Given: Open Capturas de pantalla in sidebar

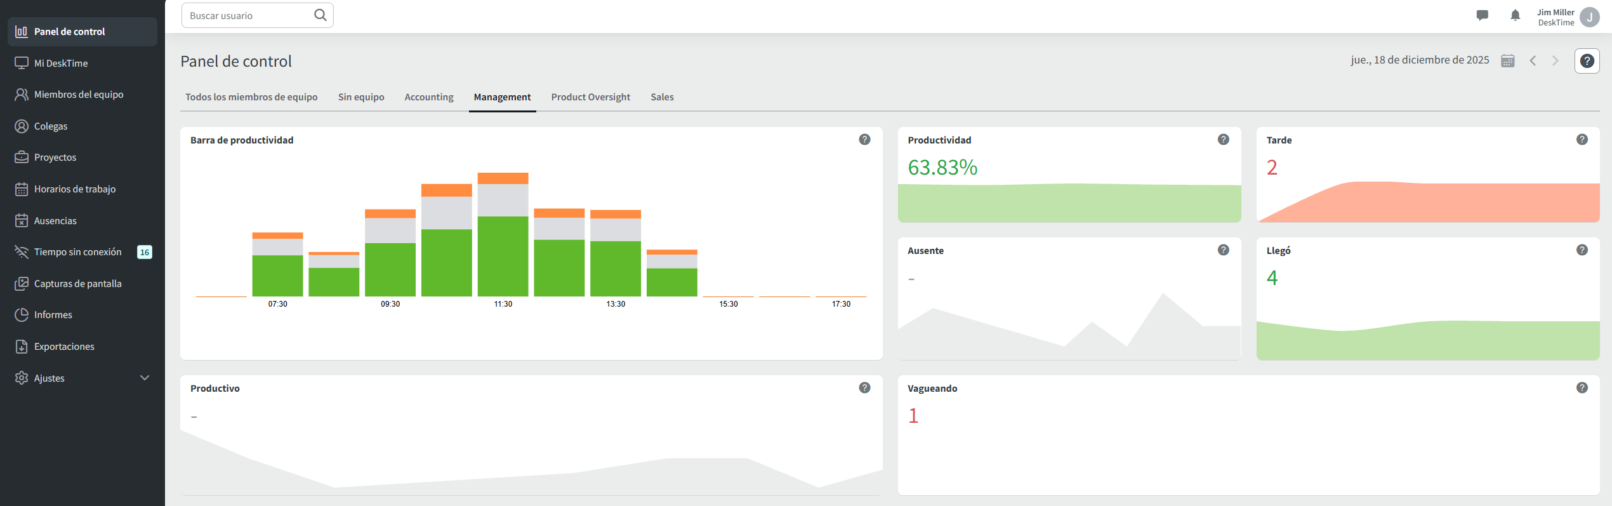Looking at the screenshot, I should tap(77, 284).
